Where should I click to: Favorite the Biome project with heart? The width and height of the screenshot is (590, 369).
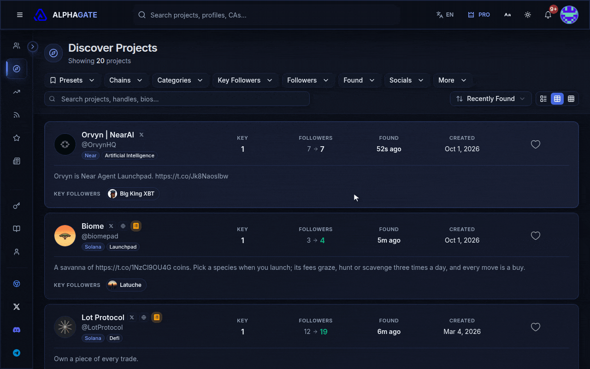536,236
